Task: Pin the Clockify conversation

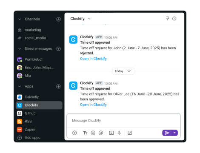Action: tap(168, 18)
